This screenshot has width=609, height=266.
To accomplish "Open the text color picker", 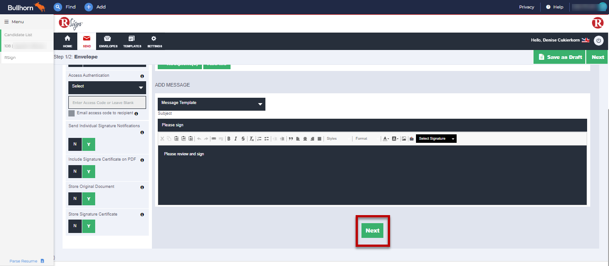I will [x=386, y=139].
